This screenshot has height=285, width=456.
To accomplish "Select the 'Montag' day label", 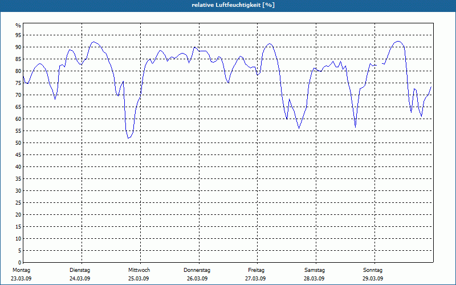I will tap(21, 270).
